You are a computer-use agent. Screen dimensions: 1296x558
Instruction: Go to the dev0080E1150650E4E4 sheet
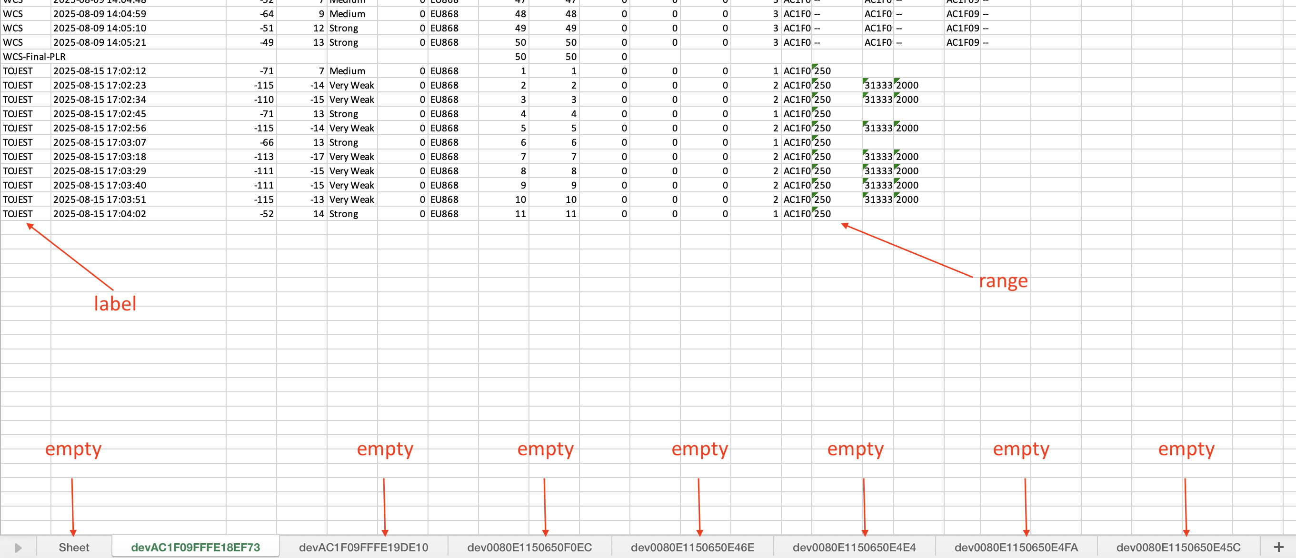[854, 548]
